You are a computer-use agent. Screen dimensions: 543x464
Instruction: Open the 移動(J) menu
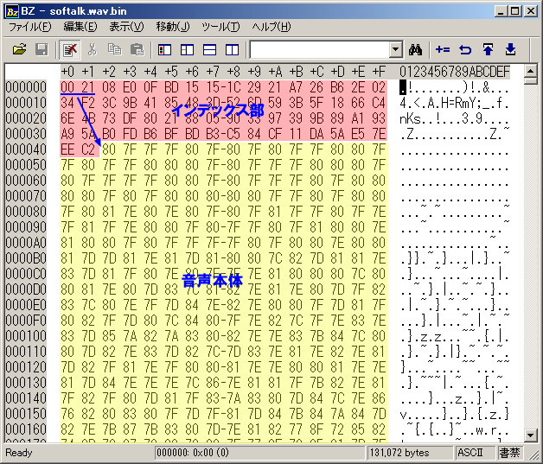tap(174, 27)
